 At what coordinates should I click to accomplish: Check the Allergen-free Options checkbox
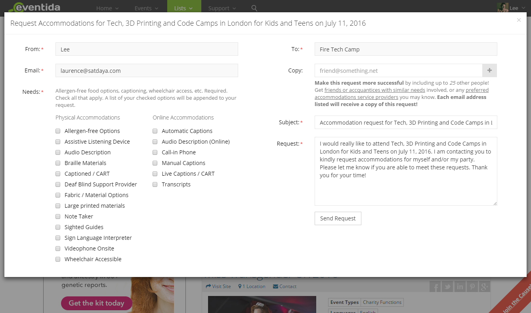[58, 131]
